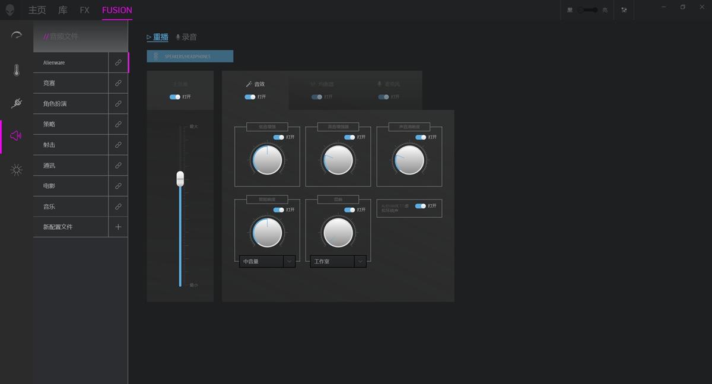The width and height of the screenshot is (712, 384).
Task: Open the overclocking speedometer icon in sidebar
Action: [x=17, y=36]
